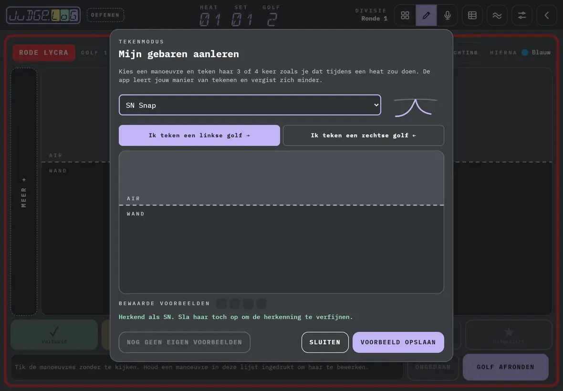Open the sliders settings icon

[x=521, y=15]
